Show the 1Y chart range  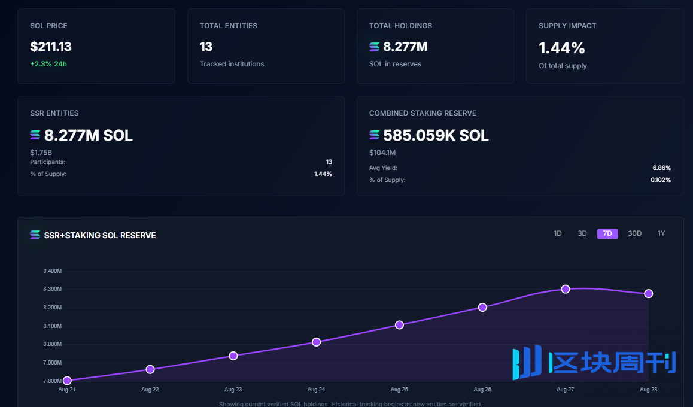[x=661, y=233]
